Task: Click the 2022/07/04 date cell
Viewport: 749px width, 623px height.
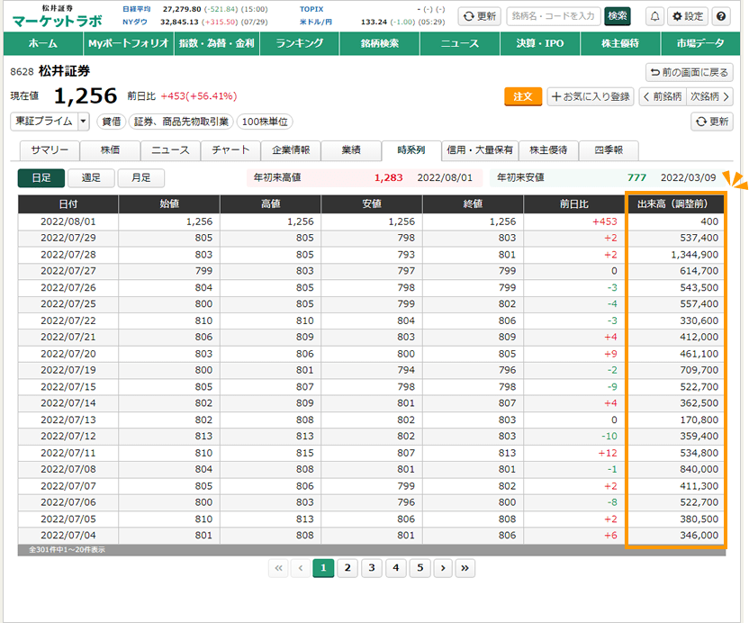Action: (x=68, y=535)
